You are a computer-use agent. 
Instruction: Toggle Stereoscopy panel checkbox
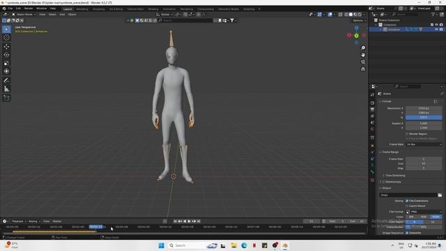384,182
